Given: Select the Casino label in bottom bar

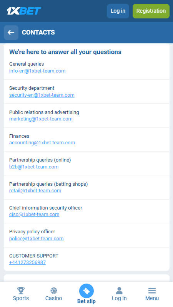Looking at the screenshot, I should click(x=53, y=298).
